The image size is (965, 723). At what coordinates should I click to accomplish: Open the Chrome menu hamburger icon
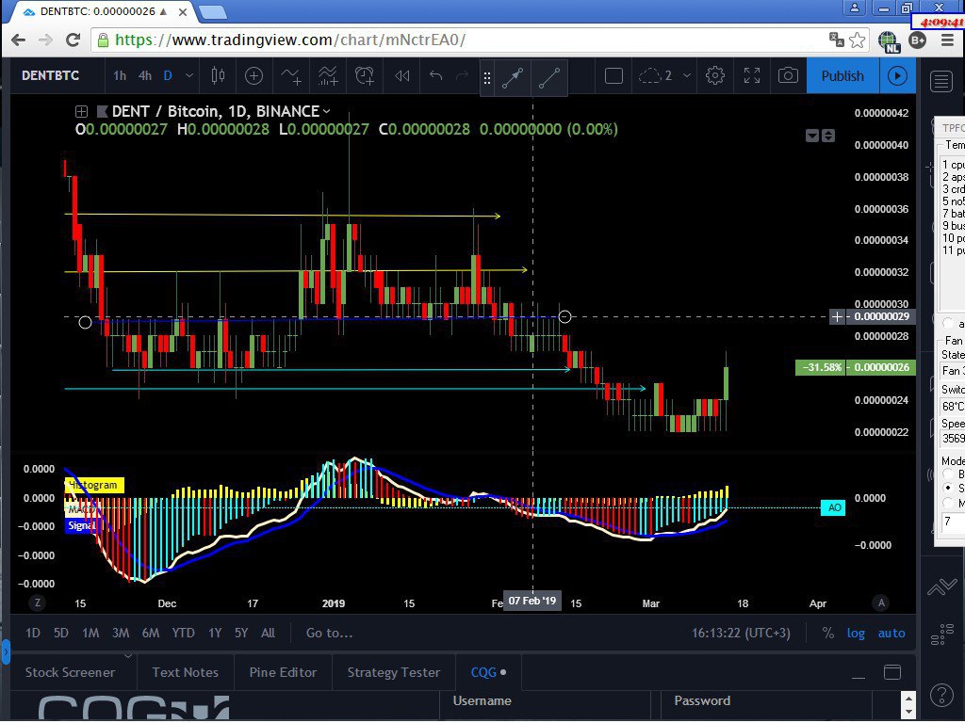(x=948, y=40)
